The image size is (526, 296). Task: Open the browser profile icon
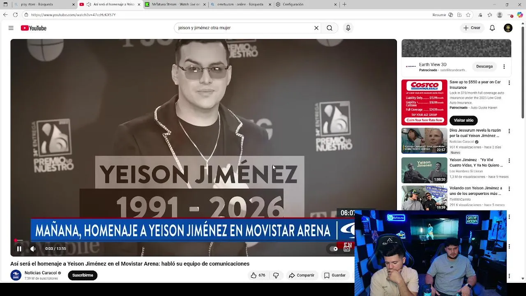[500, 15]
